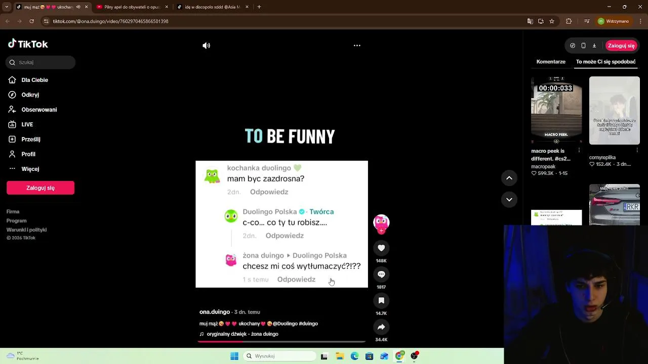Save the video with the bookmark icon
The image size is (648, 364).
[x=381, y=300]
